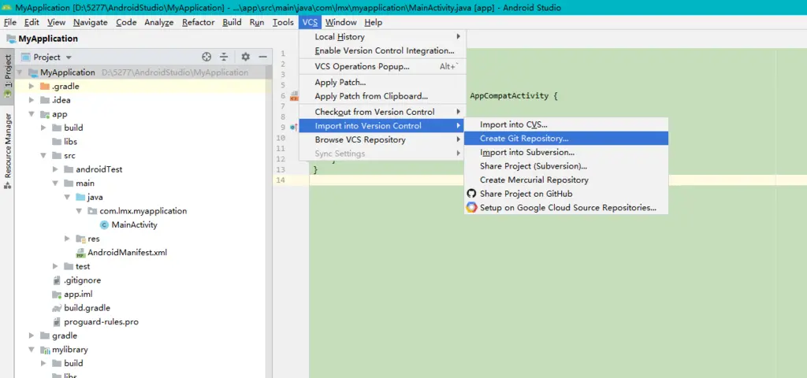807x378 pixels.
Task: Open the Project view dropdown selector
Action: click(x=69, y=57)
